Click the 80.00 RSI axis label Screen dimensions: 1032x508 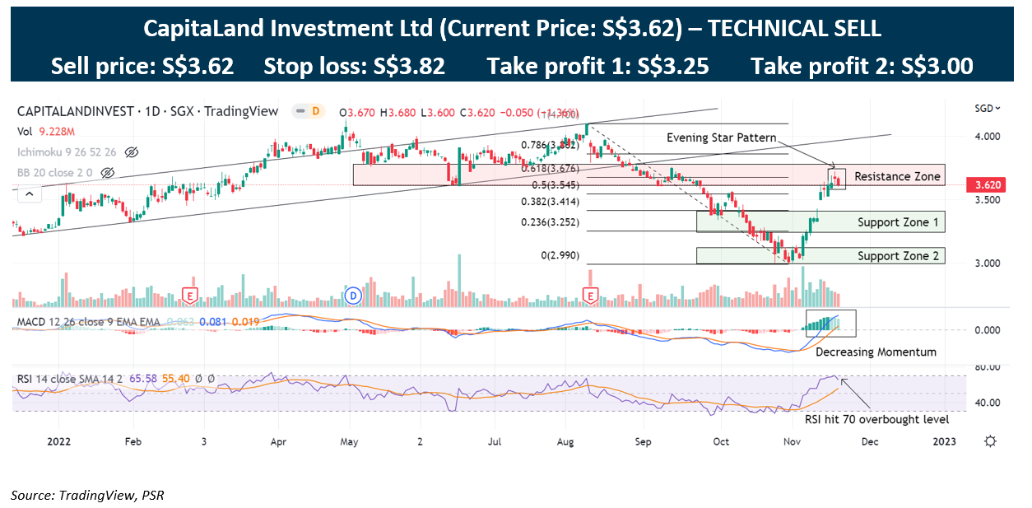pos(987,366)
